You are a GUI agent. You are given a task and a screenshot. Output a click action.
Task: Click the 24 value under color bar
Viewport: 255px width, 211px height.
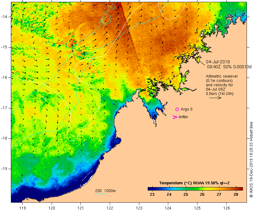[169, 195]
